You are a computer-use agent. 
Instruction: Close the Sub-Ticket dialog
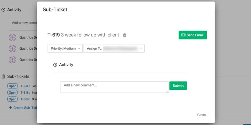click(201, 115)
